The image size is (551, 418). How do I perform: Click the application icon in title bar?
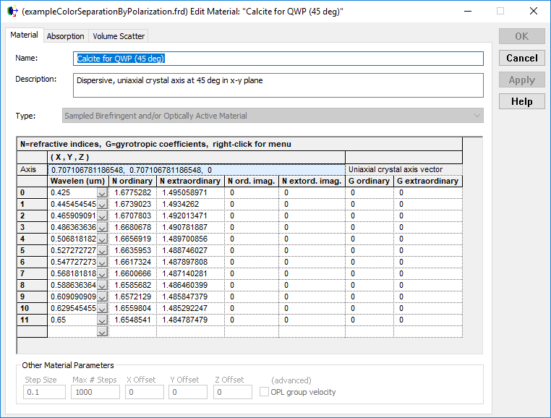click(12, 12)
